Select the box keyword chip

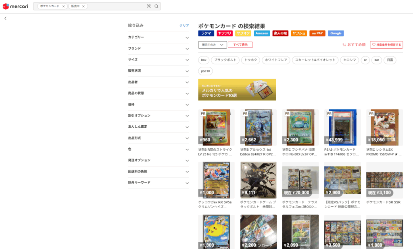204,60
